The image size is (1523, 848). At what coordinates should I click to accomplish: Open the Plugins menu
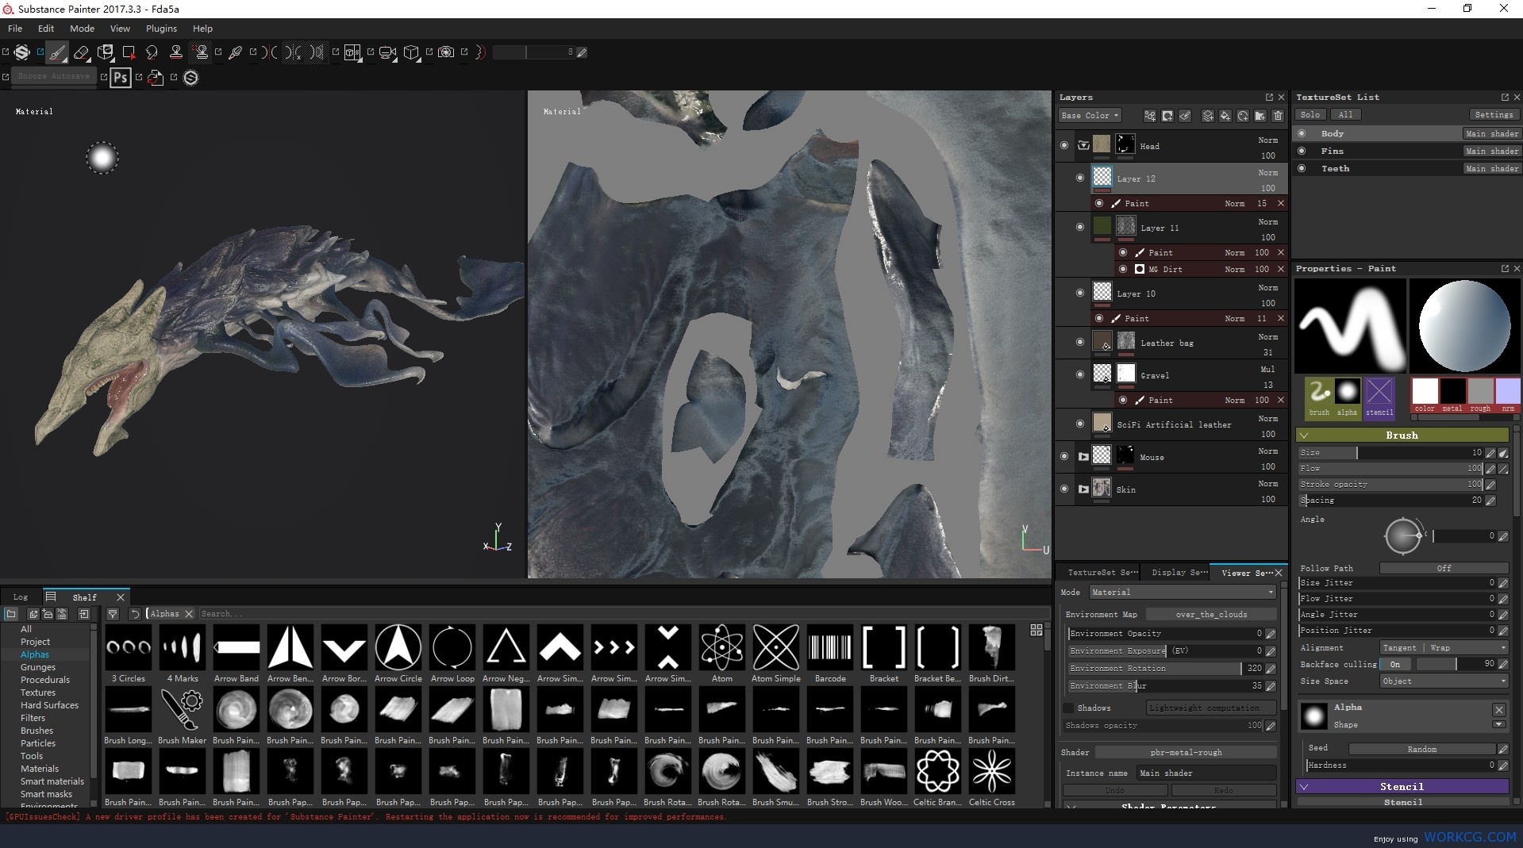pyautogui.click(x=161, y=29)
